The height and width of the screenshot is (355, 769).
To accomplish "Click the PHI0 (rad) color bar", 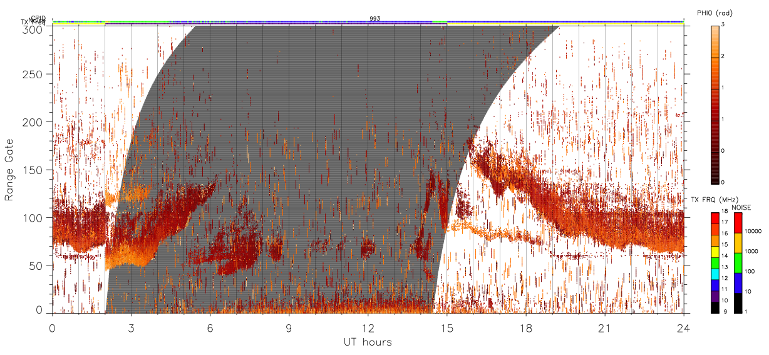I will click(x=715, y=105).
